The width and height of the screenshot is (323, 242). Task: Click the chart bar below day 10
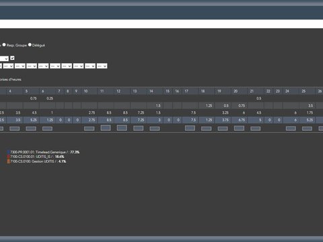[x=89, y=128]
